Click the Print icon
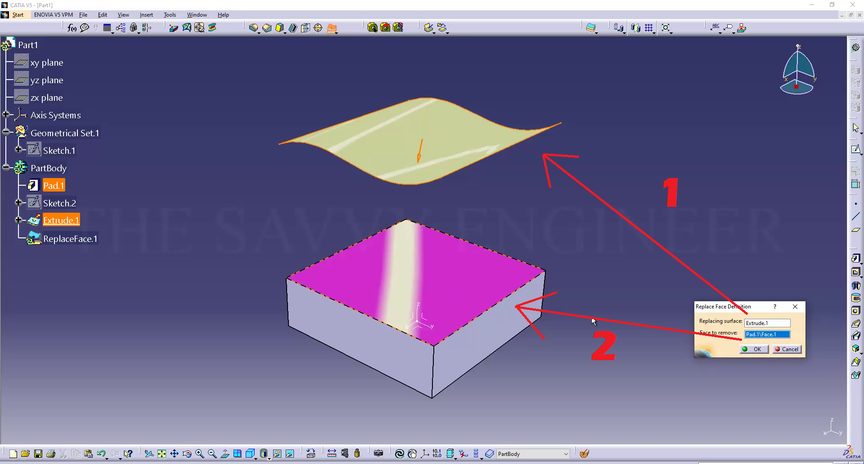 [x=51, y=454]
